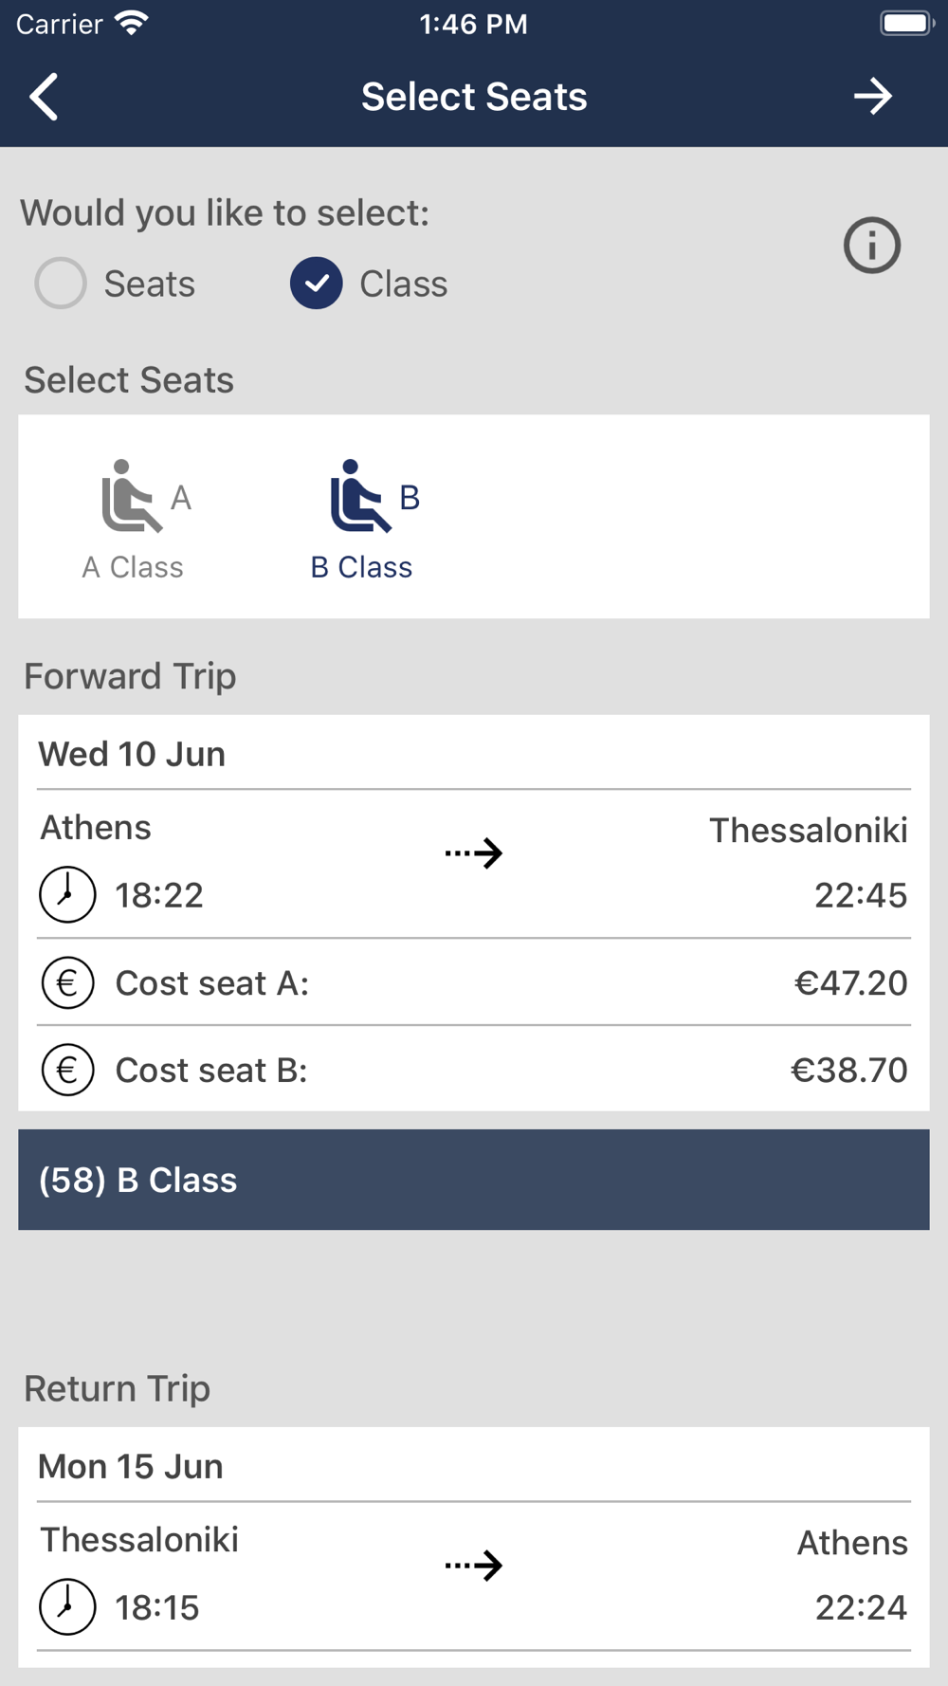Select the Seats radio button
Screen dimensions: 948x1686
click(x=61, y=284)
